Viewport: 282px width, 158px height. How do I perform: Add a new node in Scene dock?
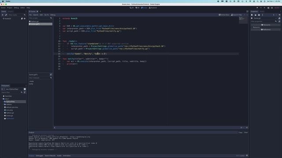click(x=3, y=15)
